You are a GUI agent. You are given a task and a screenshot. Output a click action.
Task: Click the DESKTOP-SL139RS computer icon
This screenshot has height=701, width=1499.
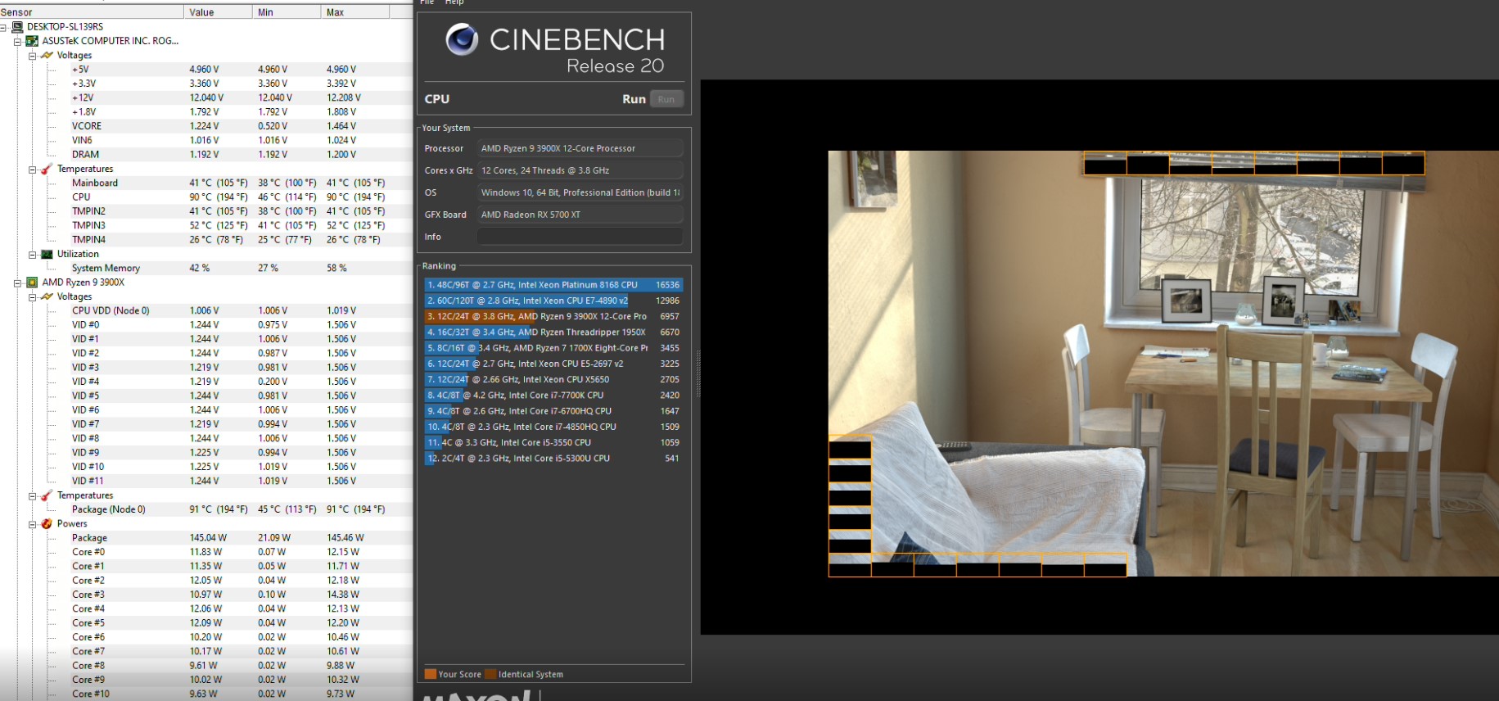coord(17,27)
